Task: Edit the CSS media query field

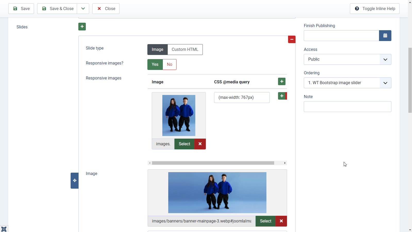Action: pos(242,98)
